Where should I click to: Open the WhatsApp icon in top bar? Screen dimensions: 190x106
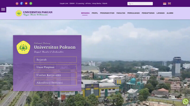(31, 3)
